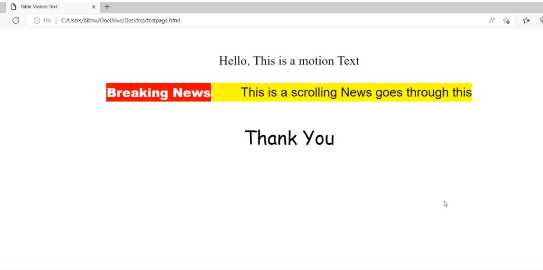This screenshot has height=270, width=543.
Task: Open Read aloud icon in address bar
Action: (492, 20)
